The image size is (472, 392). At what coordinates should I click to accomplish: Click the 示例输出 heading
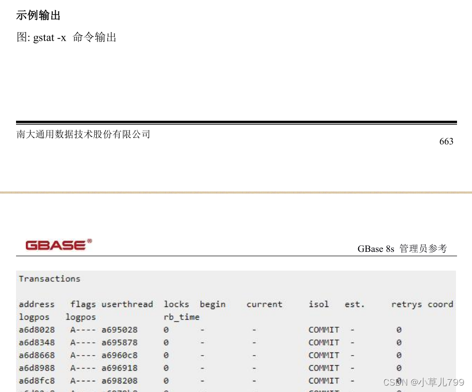tap(37, 16)
